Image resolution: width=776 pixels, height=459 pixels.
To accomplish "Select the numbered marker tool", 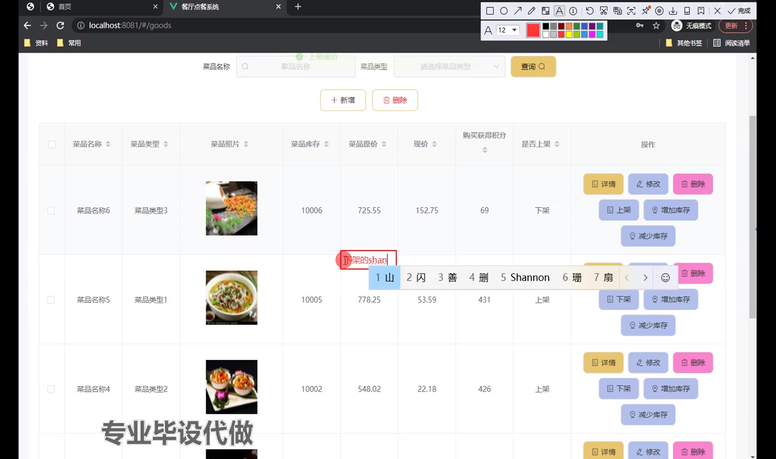I will tap(573, 11).
